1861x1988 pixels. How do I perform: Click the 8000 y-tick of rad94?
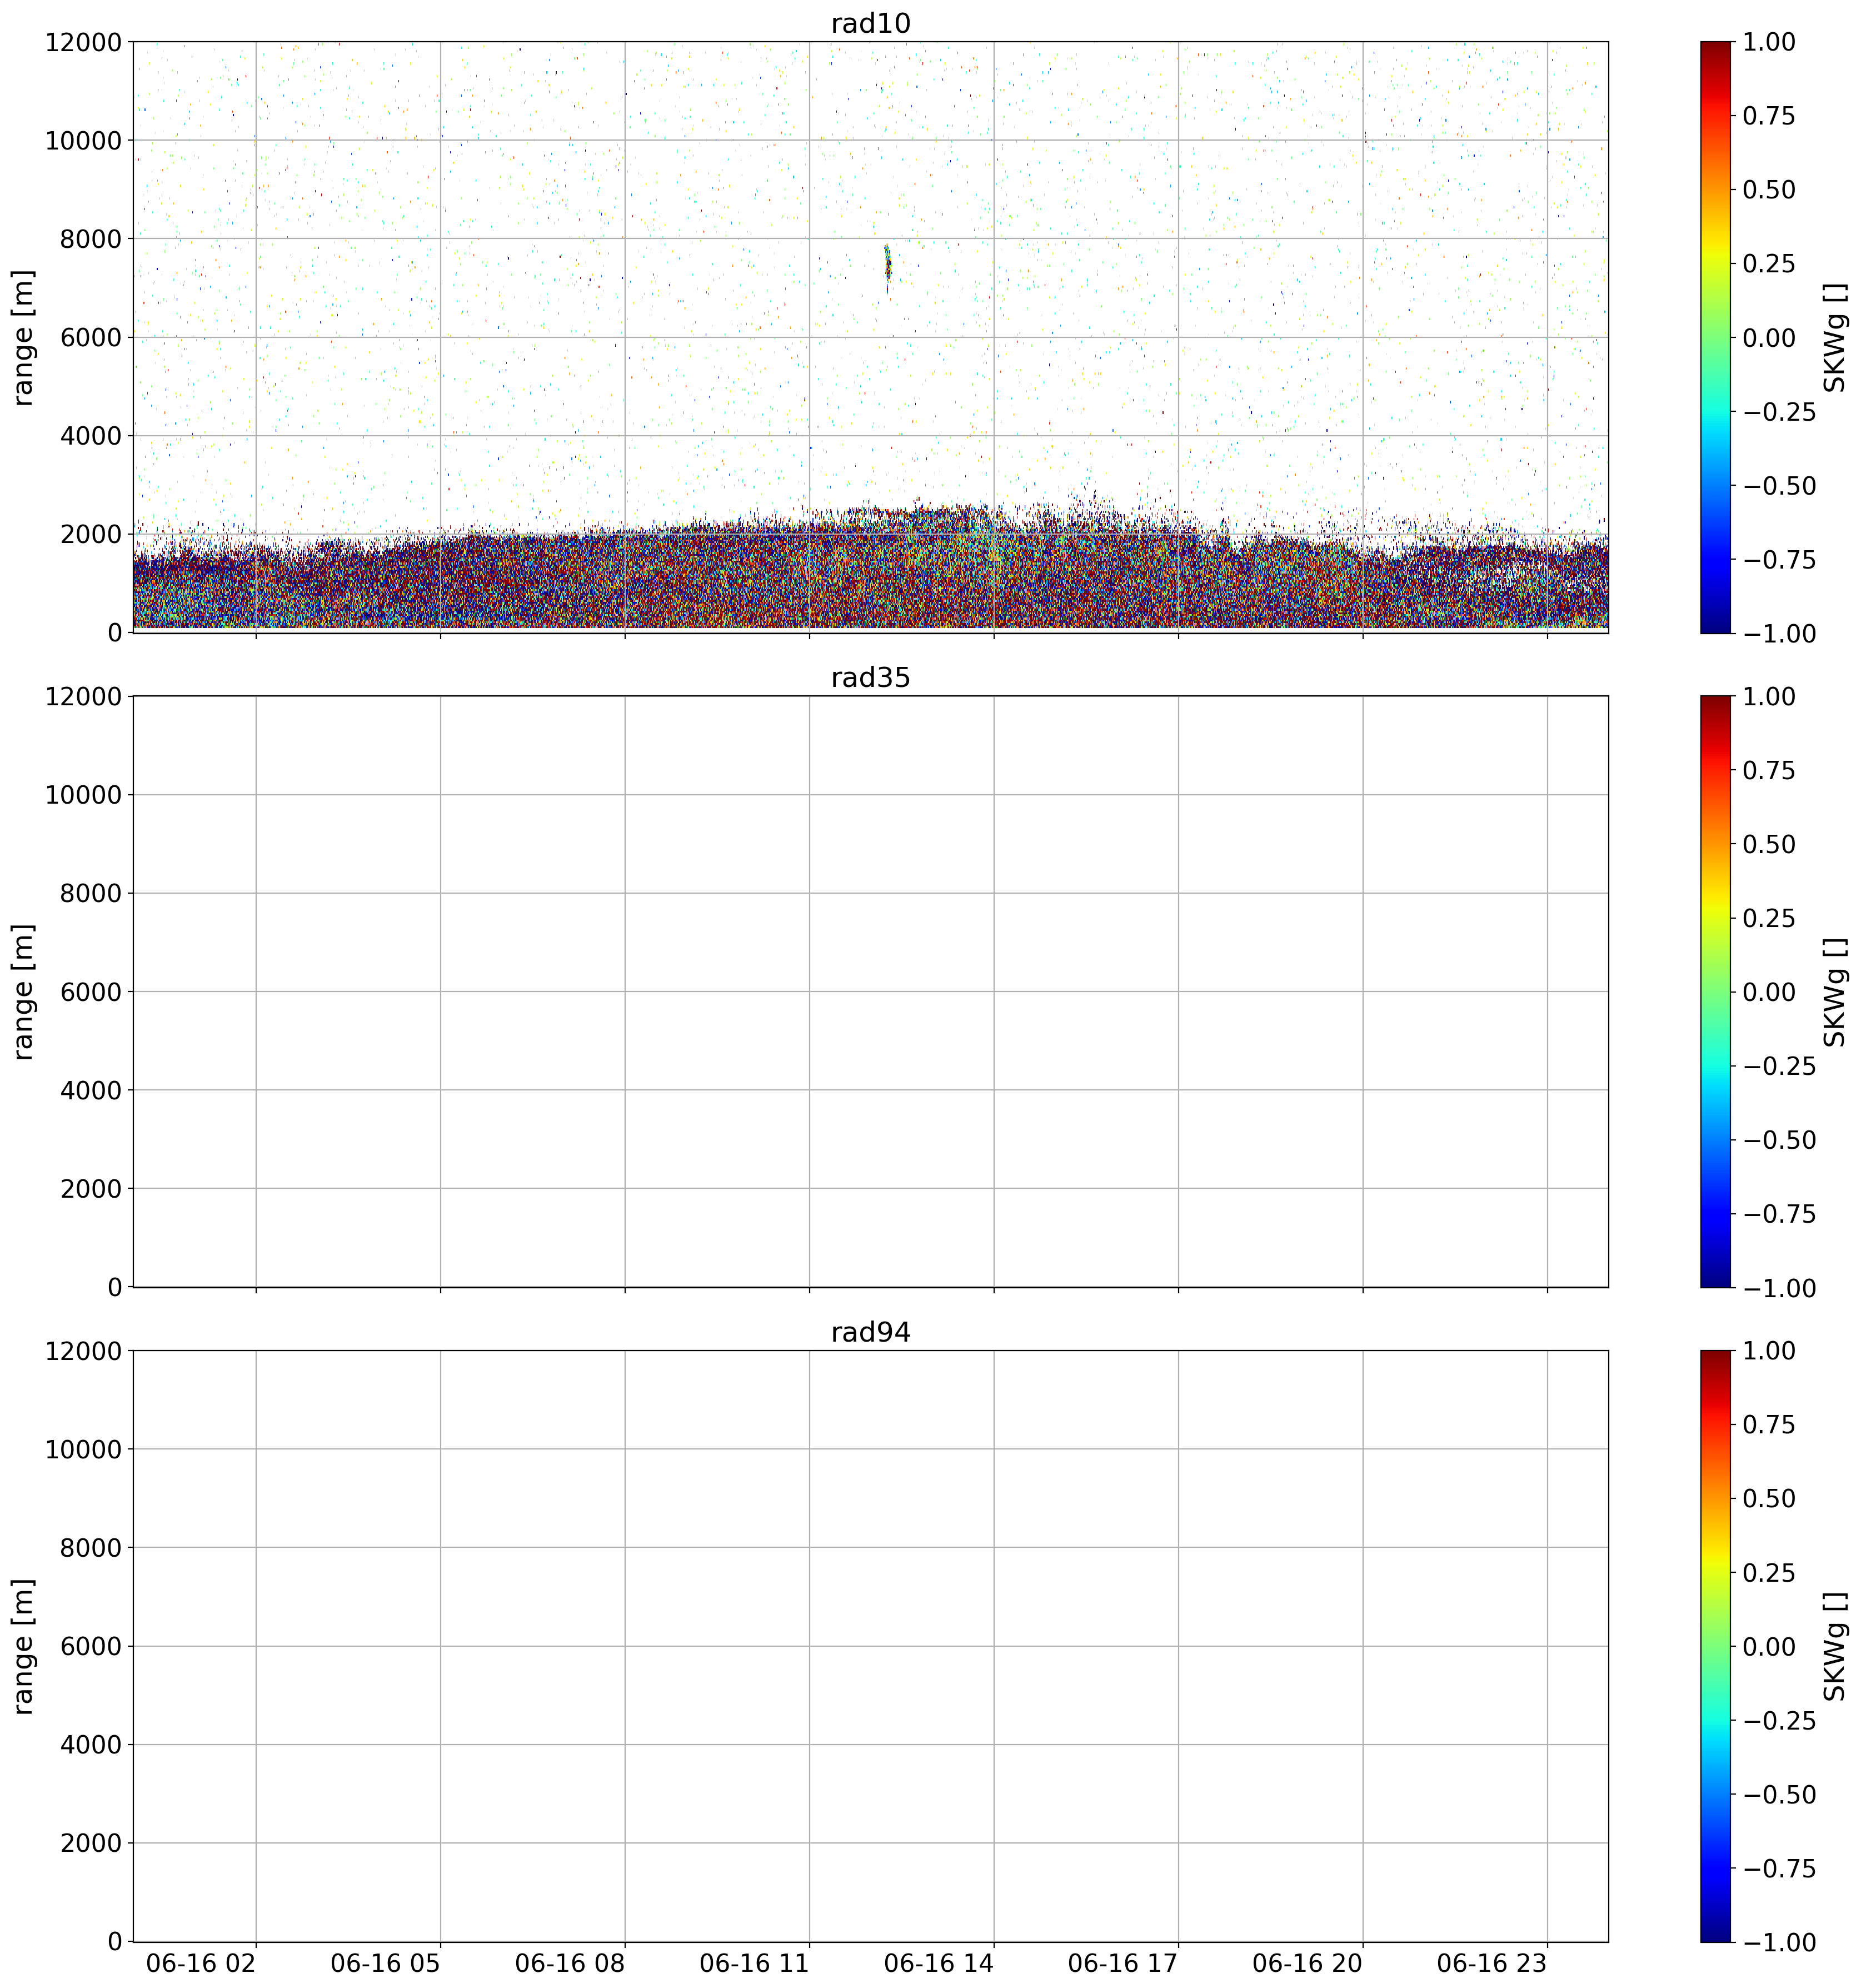(x=91, y=1548)
